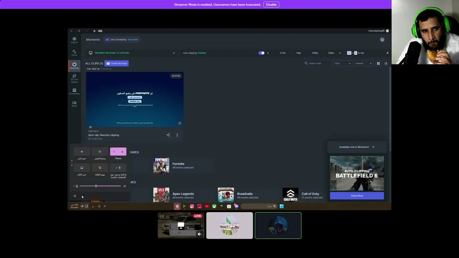Select the green-outlined avatar tile
Image resolution: width=459 pixels, height=258 pixels.
pyautogui.click(x=278, y=225)
